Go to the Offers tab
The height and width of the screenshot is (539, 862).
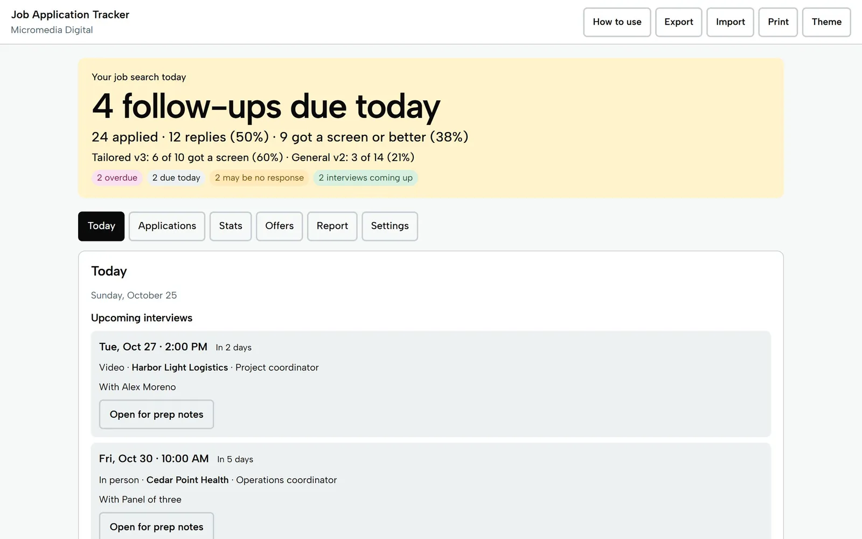click(x=279, y=226)
